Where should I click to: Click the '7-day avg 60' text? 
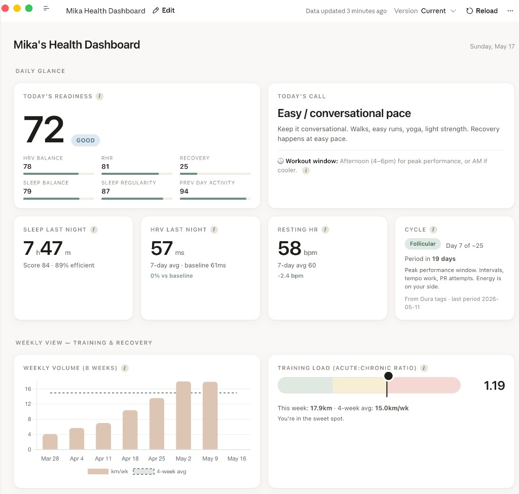pyautogui.click(x=296, y=265)
